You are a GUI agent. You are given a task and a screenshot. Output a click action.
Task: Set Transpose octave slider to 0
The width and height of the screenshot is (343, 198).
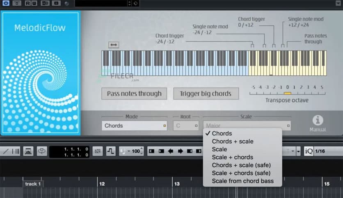288,93
